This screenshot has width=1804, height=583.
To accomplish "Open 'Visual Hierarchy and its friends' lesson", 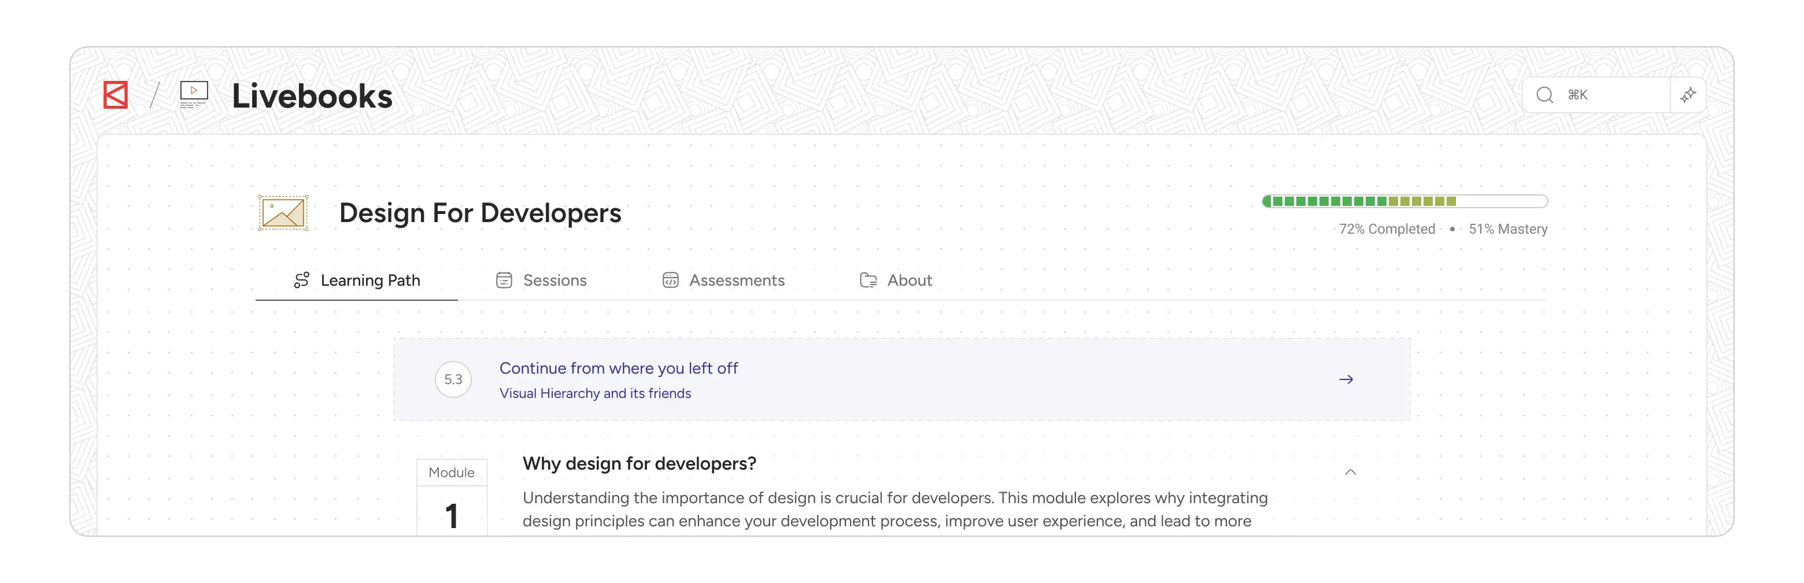I will (x=596, y=394).
